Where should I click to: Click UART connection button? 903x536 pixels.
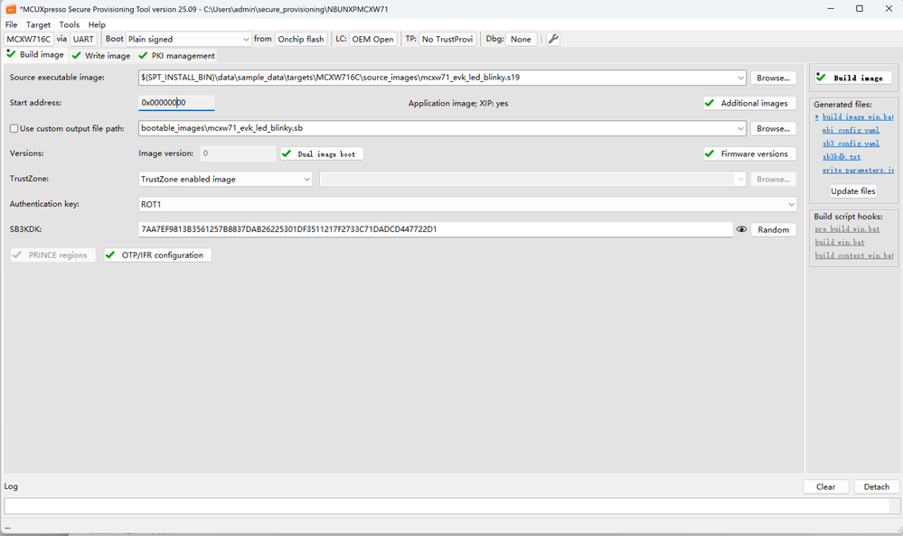pos(83,39)
